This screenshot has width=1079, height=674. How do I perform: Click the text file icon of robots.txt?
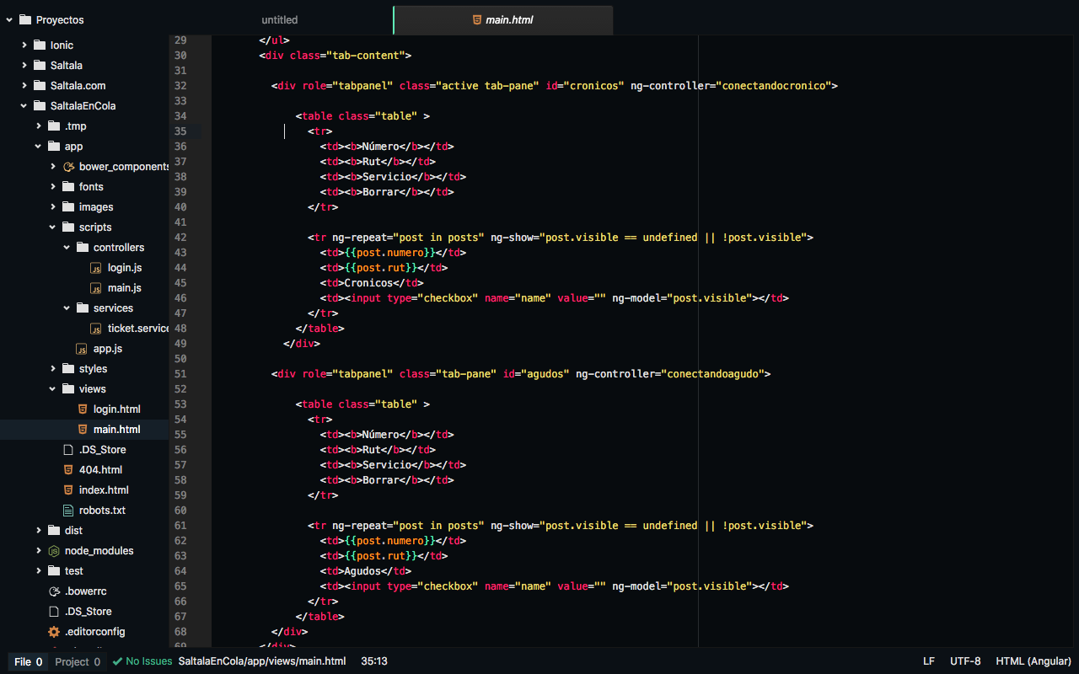[x=68, y=510]
